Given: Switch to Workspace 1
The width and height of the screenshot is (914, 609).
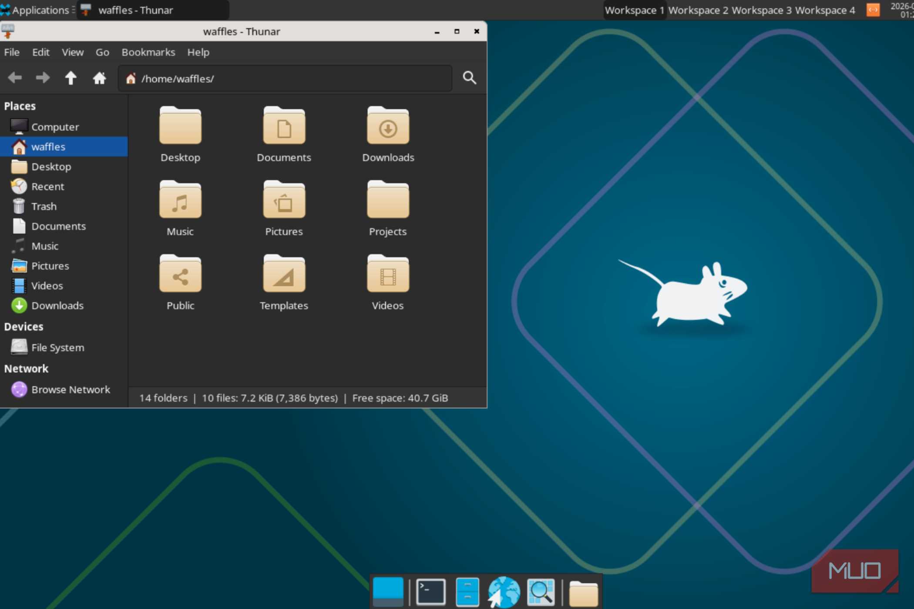Looking at the screenshot, I should point(634,10).
